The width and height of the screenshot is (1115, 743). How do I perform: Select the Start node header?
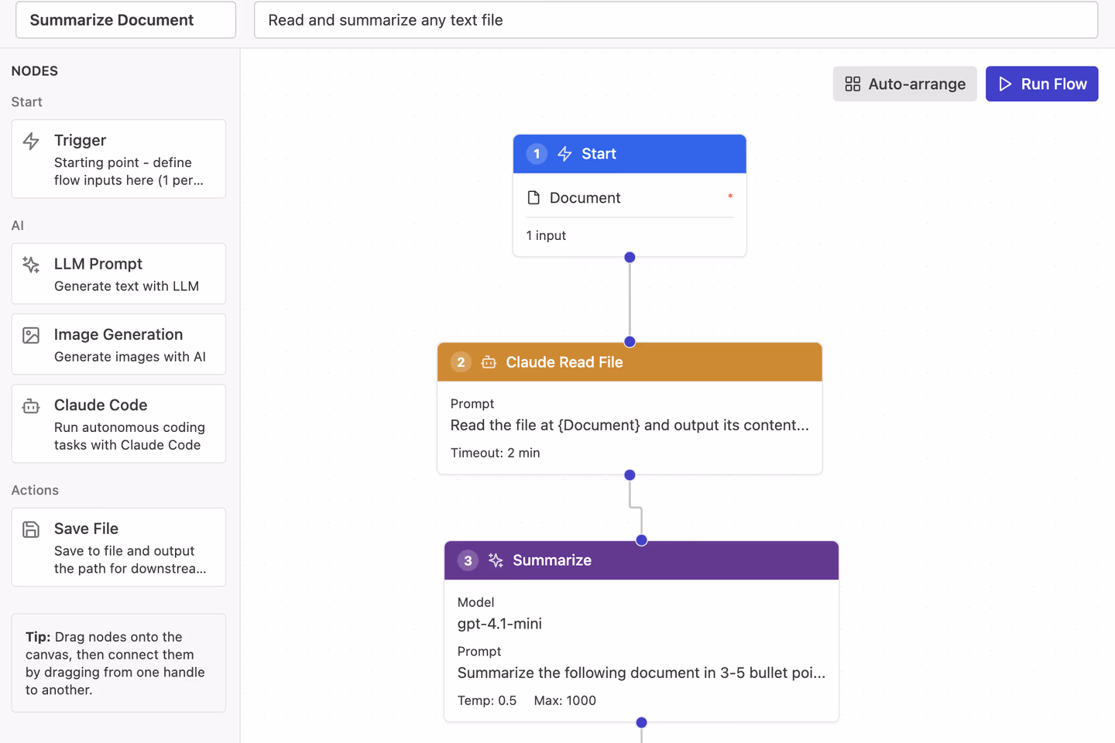pyautogui.click(x=630, y=154)
